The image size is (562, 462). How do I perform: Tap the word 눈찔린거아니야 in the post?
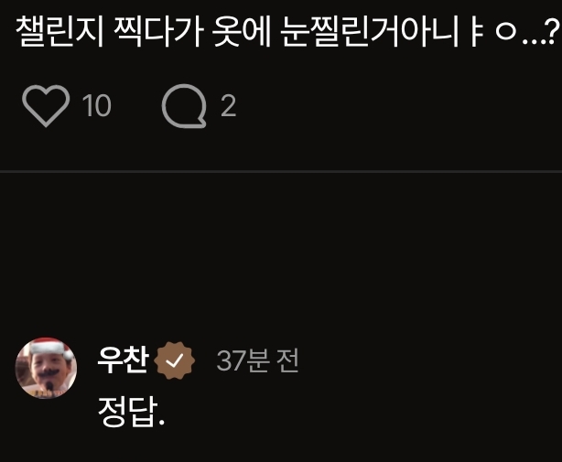(x=398, y=32)
